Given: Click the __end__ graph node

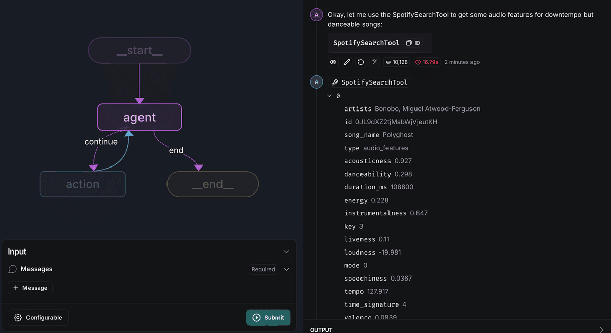Looking at the screenshot, I should [x=212, y=184].
